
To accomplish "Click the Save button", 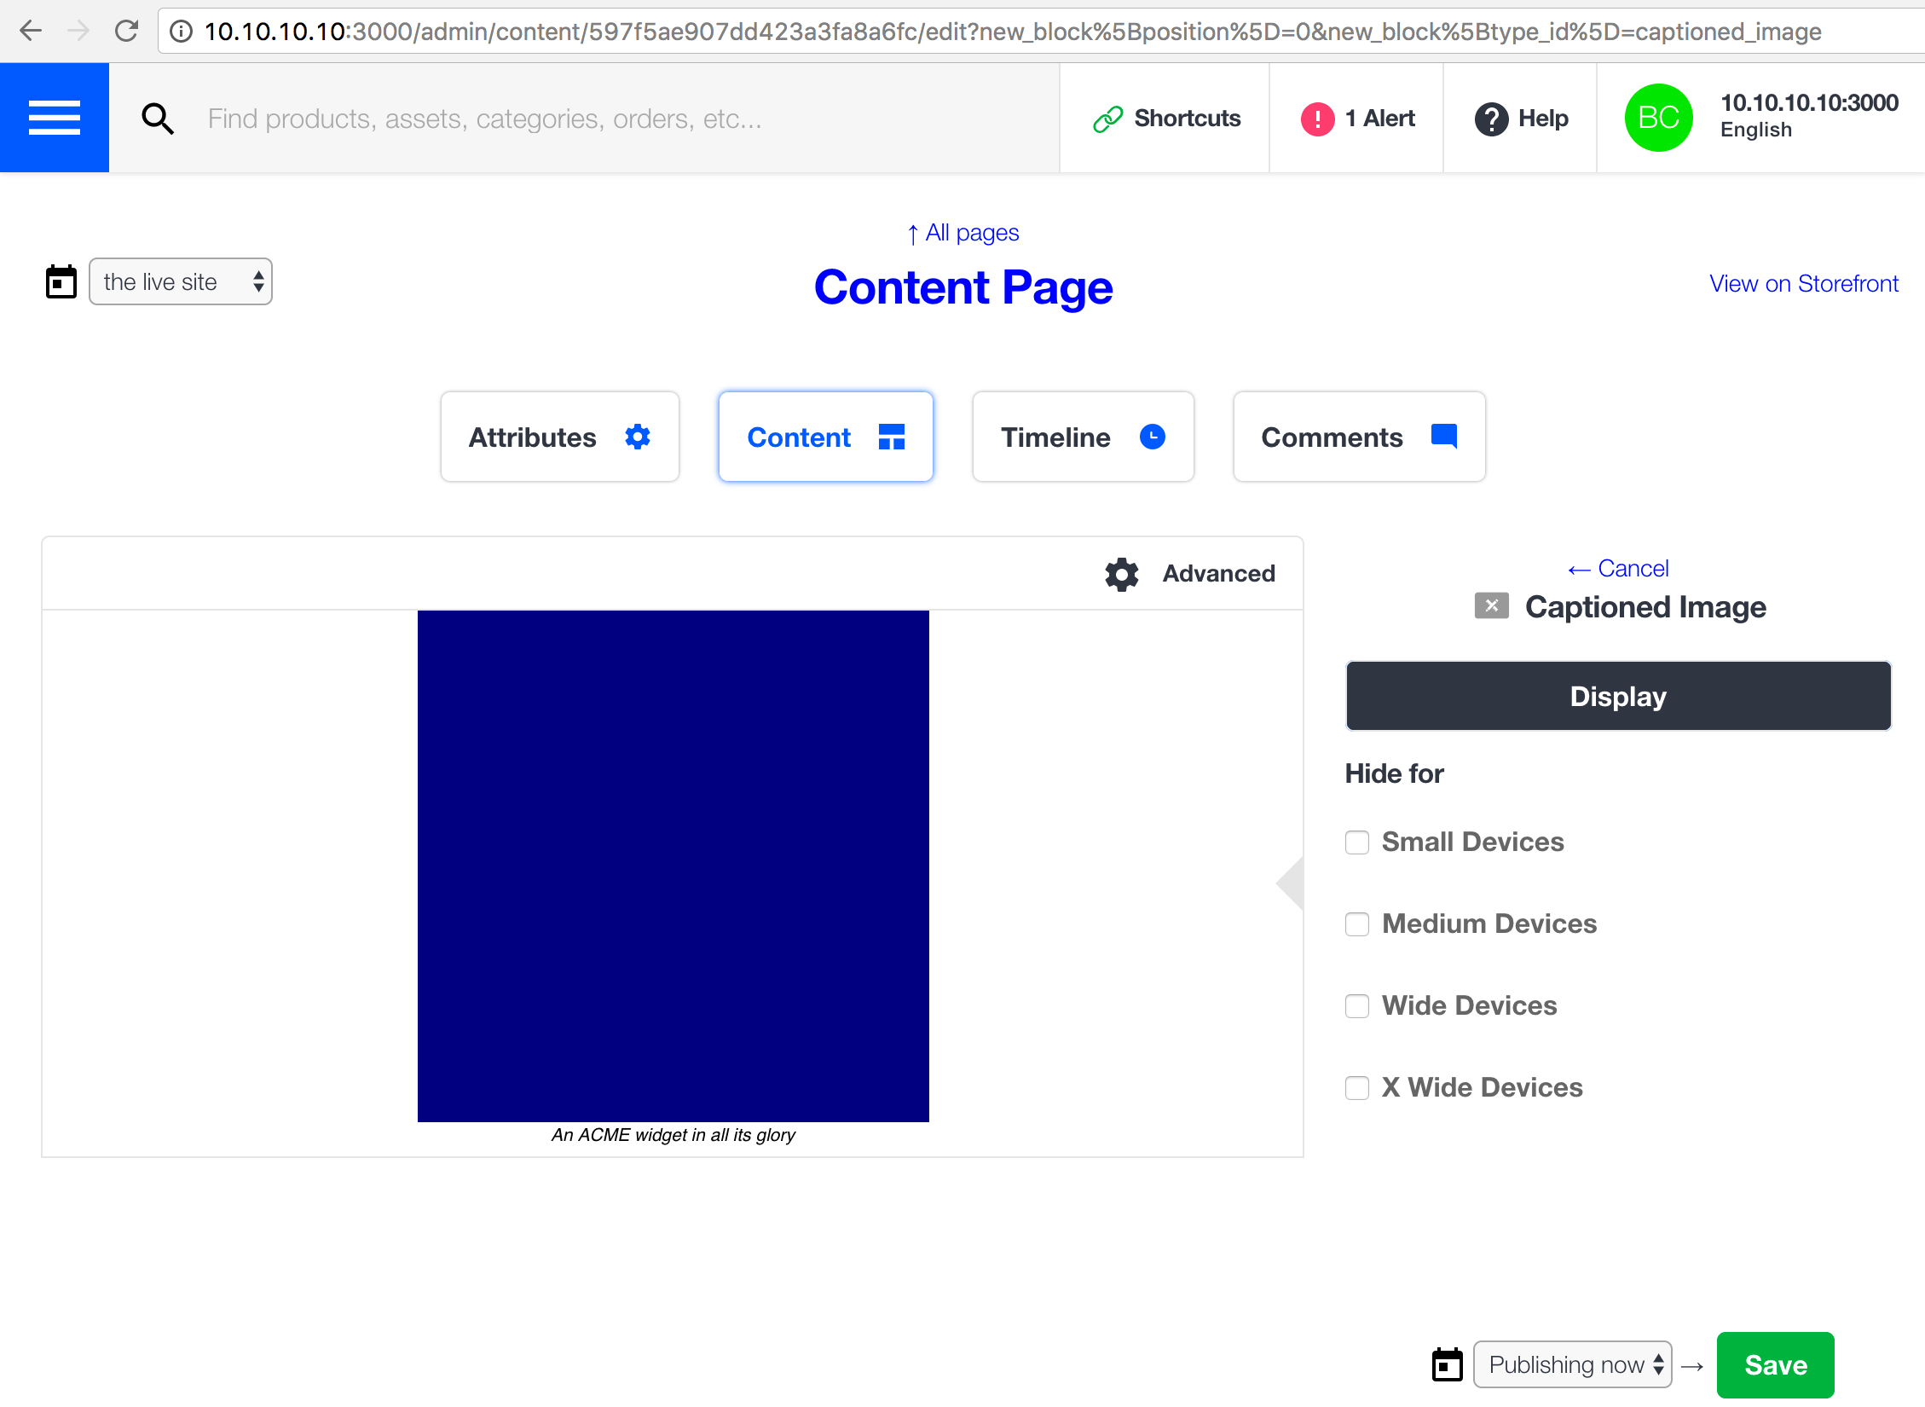I will point(1776,1364).
